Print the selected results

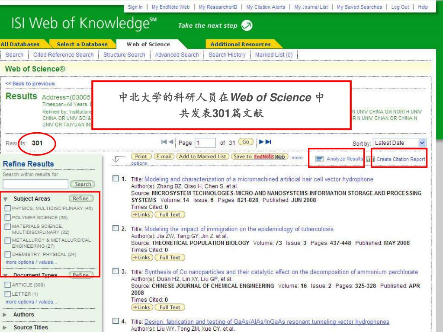pyautogui.click(x=141, y=156)
